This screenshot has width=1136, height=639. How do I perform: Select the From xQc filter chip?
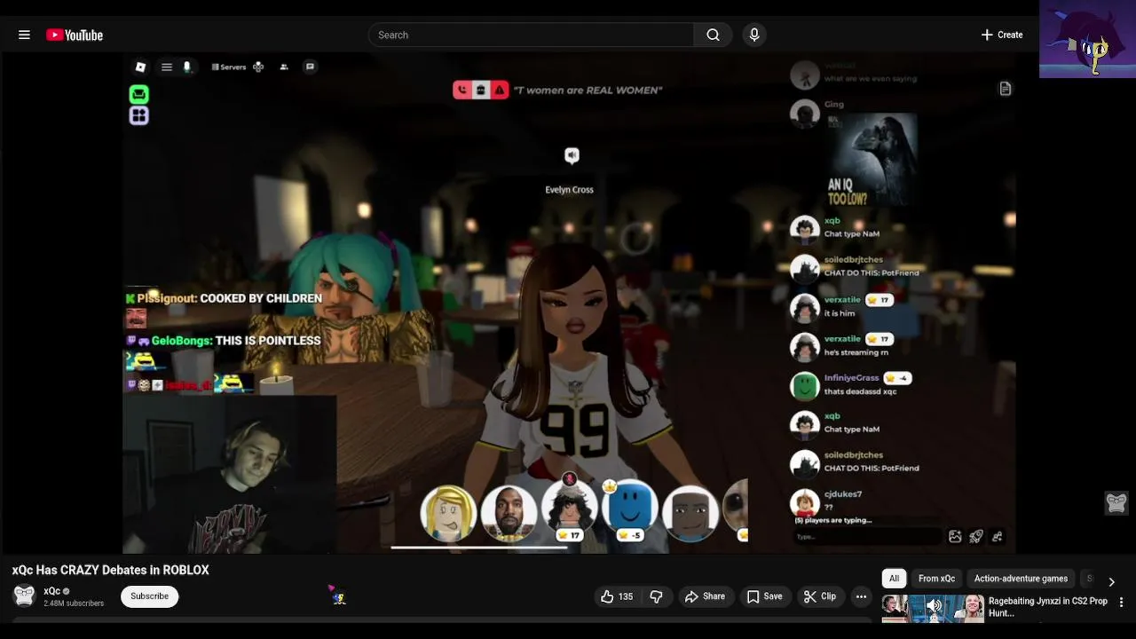pos(936,579)
